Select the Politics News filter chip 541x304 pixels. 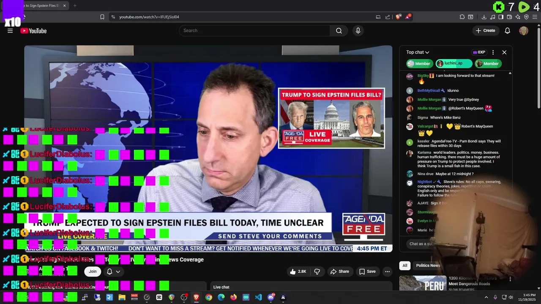click(x=428, y=266)
